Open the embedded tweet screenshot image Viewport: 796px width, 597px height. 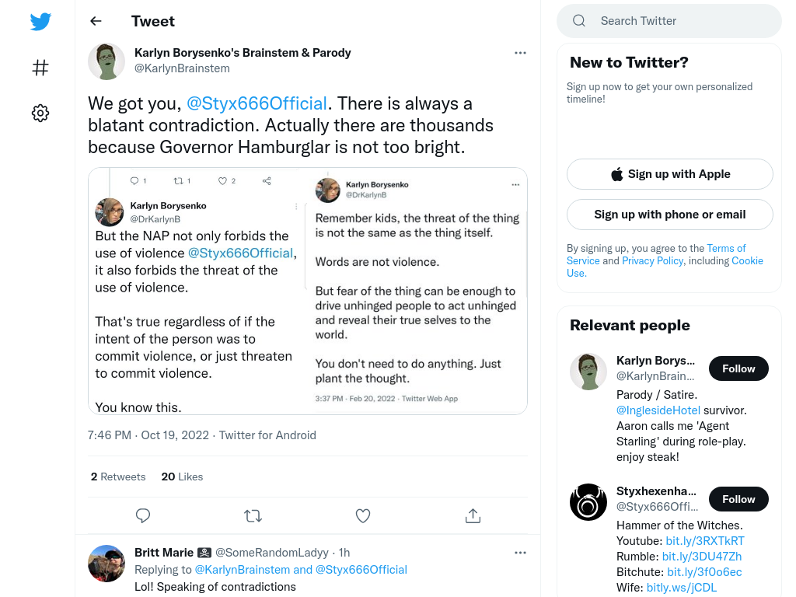(x=308, y=291)
